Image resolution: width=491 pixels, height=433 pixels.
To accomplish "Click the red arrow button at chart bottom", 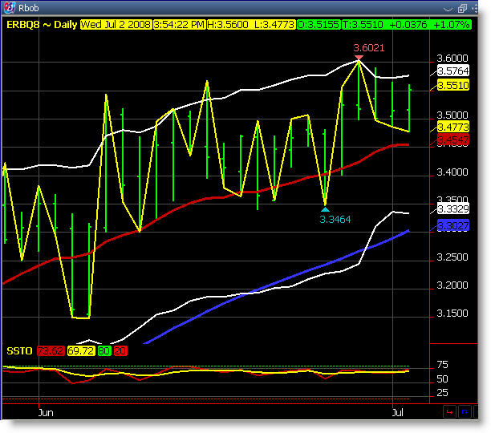I will tap(449, 411).
